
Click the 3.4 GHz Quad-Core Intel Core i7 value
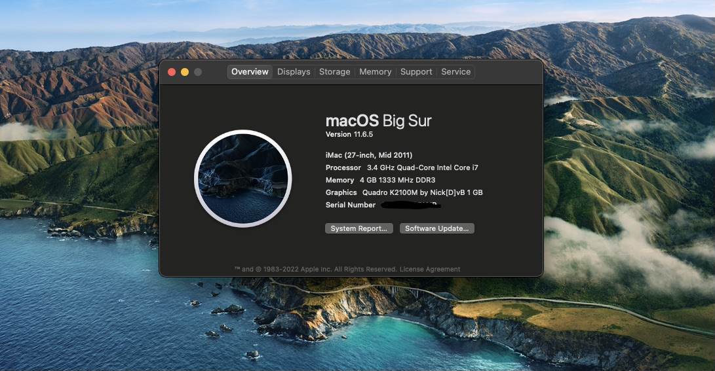423,168
